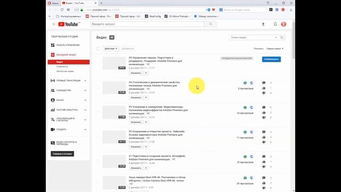Reload the page with the browser refresh icon
Viewport: 341px width, 192px height.
(62, 10)
